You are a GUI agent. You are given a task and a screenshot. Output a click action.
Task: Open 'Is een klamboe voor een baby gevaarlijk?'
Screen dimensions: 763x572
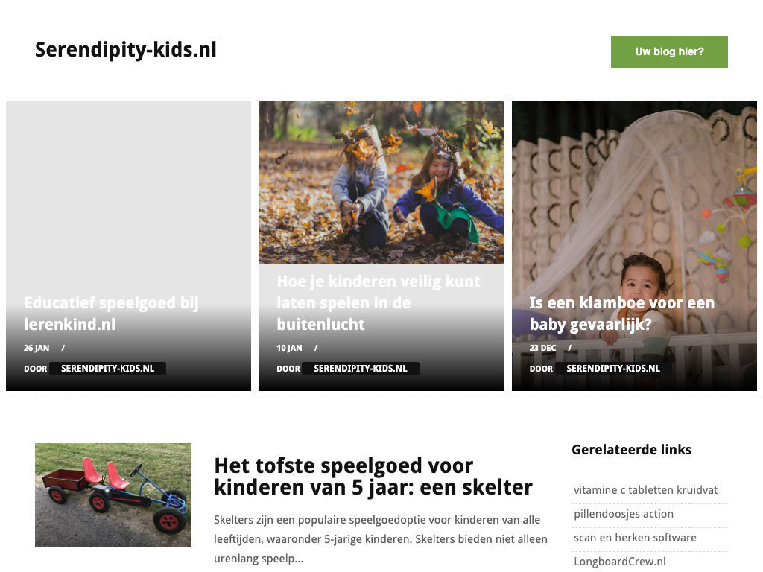[622, 314]
